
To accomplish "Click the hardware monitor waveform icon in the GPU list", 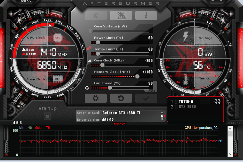I will (x=217, y=102).
